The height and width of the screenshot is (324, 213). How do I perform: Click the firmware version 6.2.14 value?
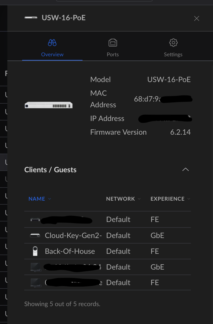point(180,132)
